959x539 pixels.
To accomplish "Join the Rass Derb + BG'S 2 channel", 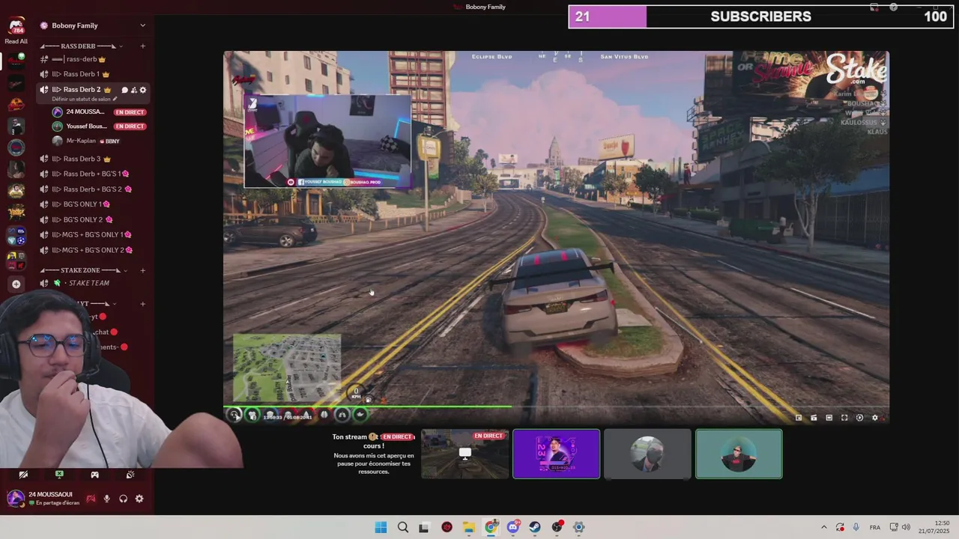I will (x=93, y=189).
